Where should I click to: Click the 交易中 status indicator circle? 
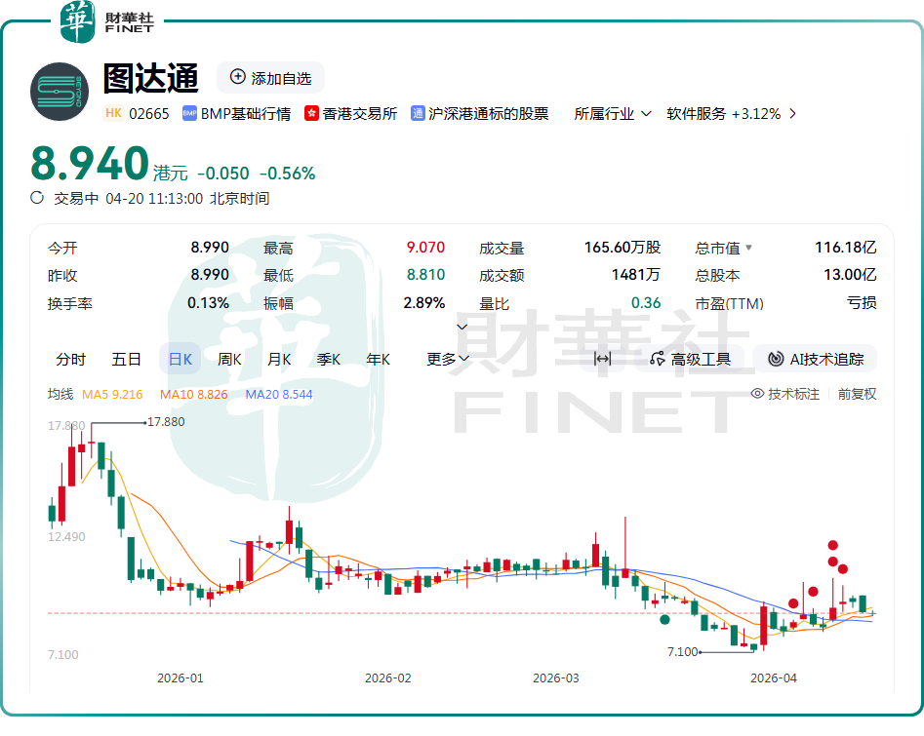(34, 198)
